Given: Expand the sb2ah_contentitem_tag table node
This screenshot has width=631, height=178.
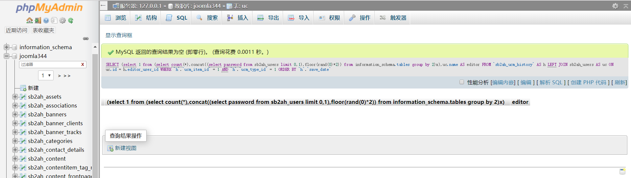Looking at the screenshot, I should (15, 168).
